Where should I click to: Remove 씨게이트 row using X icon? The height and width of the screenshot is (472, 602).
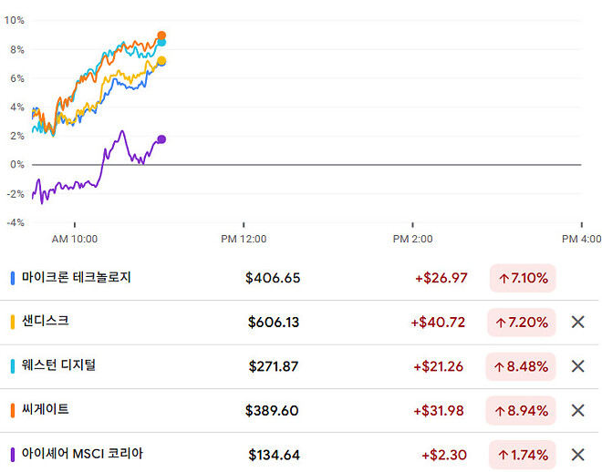577,410
